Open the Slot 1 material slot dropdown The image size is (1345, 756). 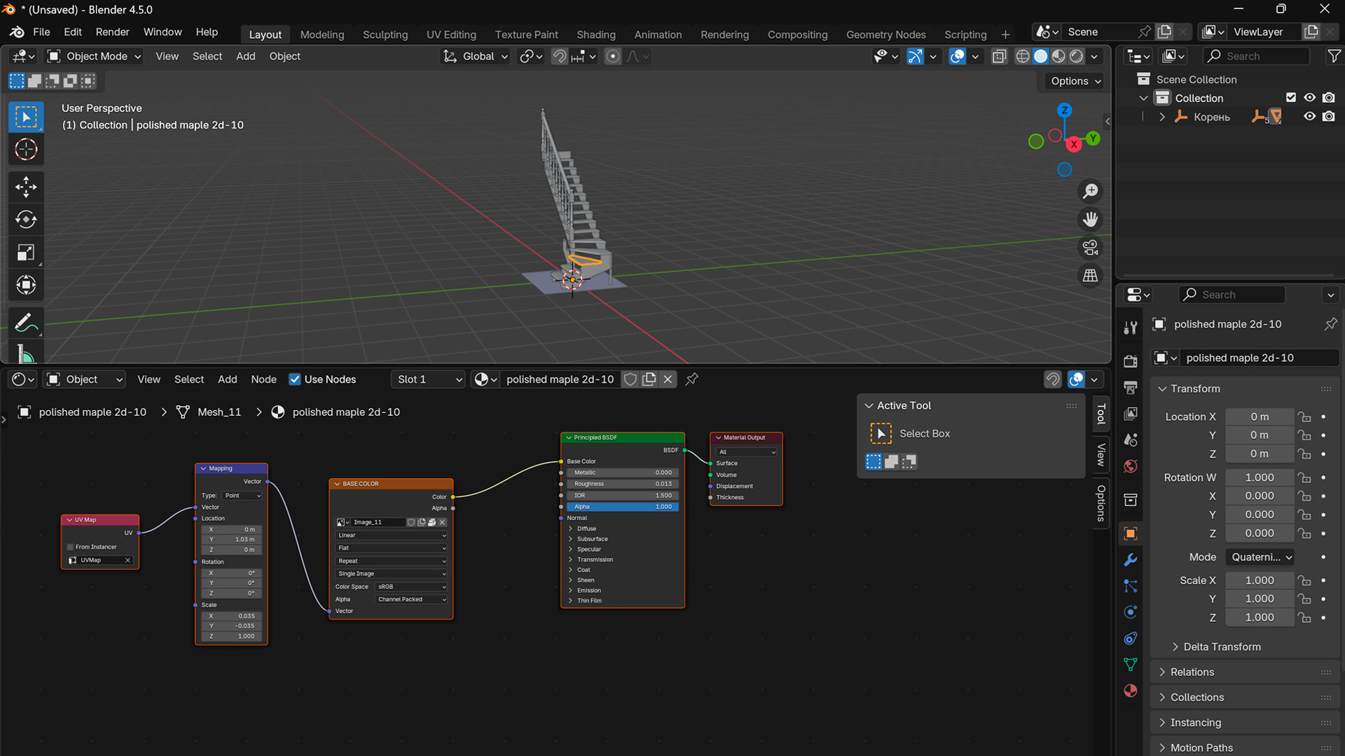pos(429,379)
